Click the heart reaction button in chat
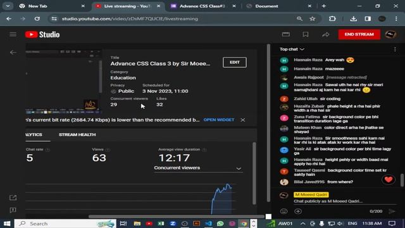 [x=389, y=179]
